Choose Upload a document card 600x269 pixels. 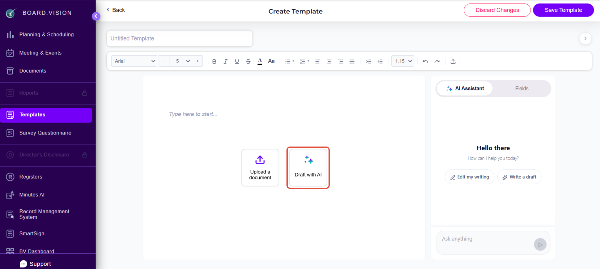click(260, 168)
